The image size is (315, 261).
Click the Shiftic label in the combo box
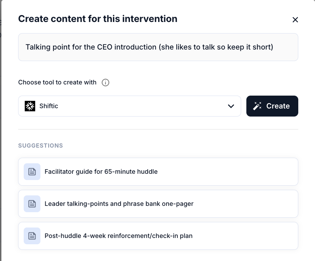coord(49,106)
